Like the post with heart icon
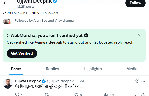Image resolution: width=149 pixels, height=96 pixels. coord(76,94)
